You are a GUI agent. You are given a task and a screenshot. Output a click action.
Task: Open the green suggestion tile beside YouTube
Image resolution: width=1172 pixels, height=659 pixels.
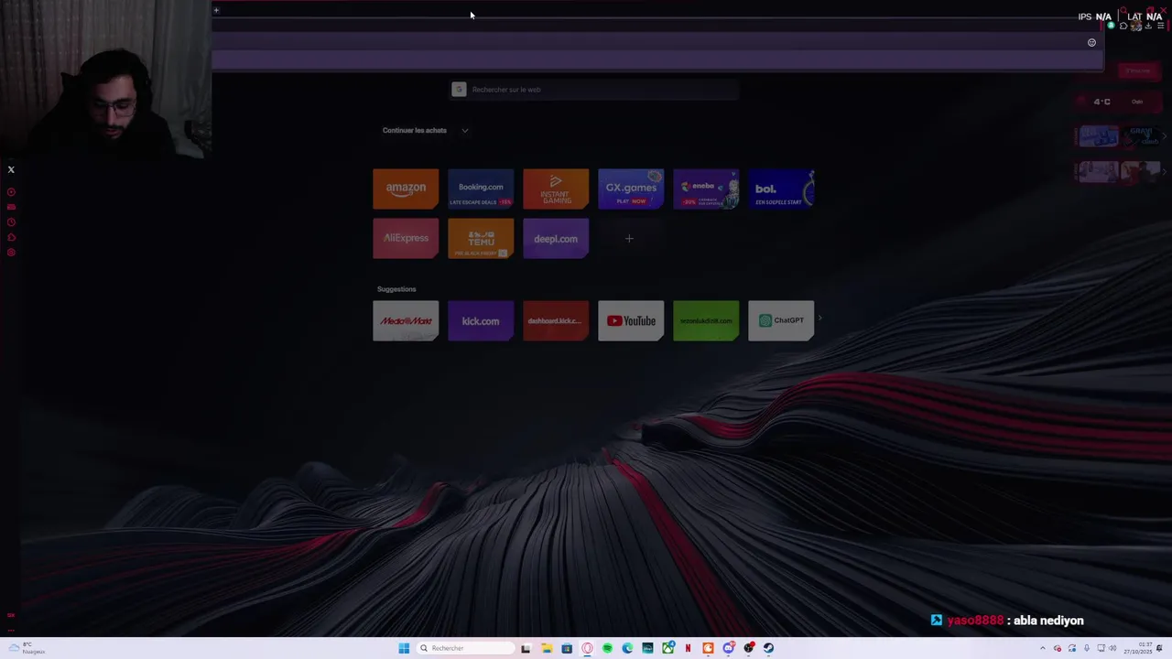[706, 320]
